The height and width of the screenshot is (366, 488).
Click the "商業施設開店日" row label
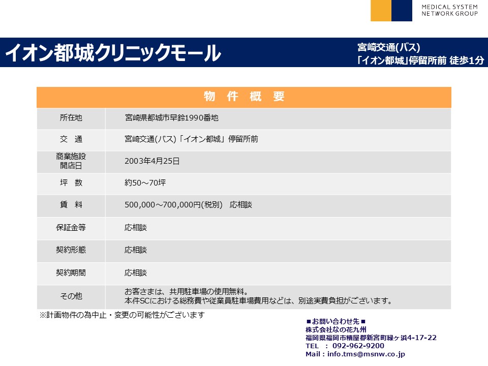[71, 161]
